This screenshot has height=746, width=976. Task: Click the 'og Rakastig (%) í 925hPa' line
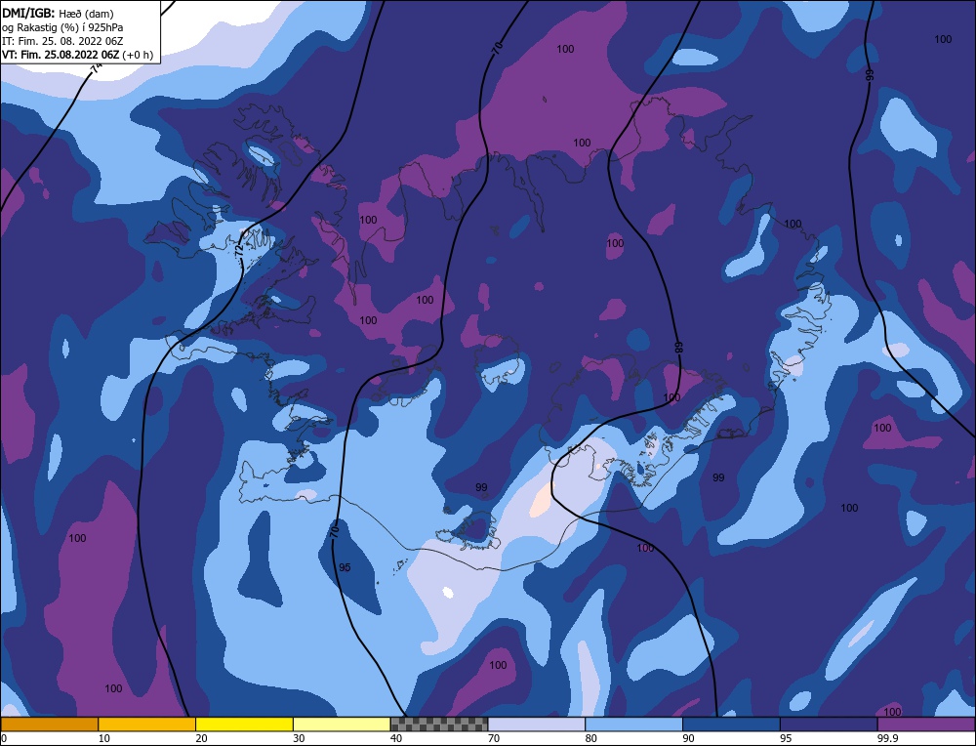point(62,27)
